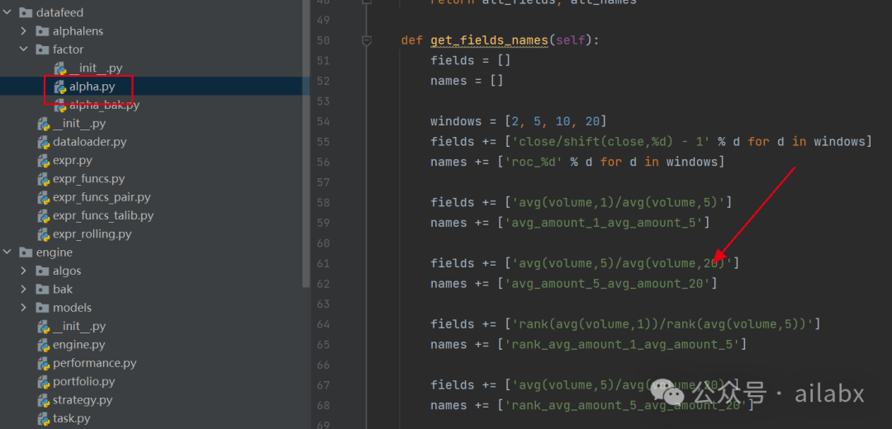The width and height of the screenshot is (892, 429).
Task: Click line number 50 in gutter
Action: pyautogui.click(x=323, y=40)
